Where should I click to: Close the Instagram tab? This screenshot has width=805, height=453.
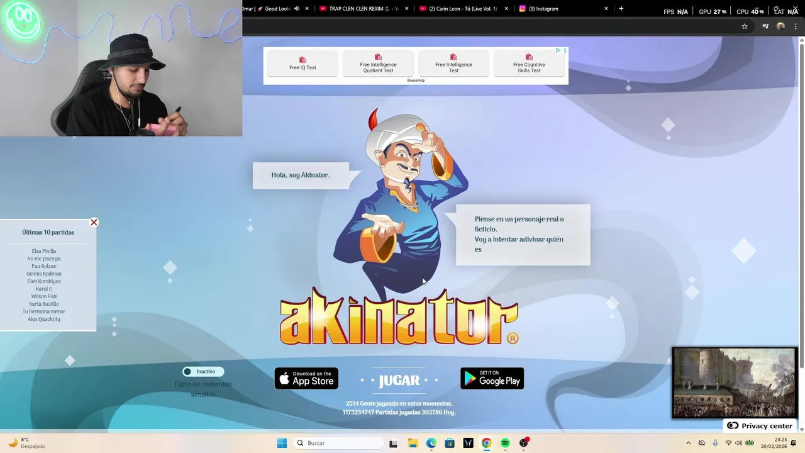pyautogui.click(x=606, y=9)
